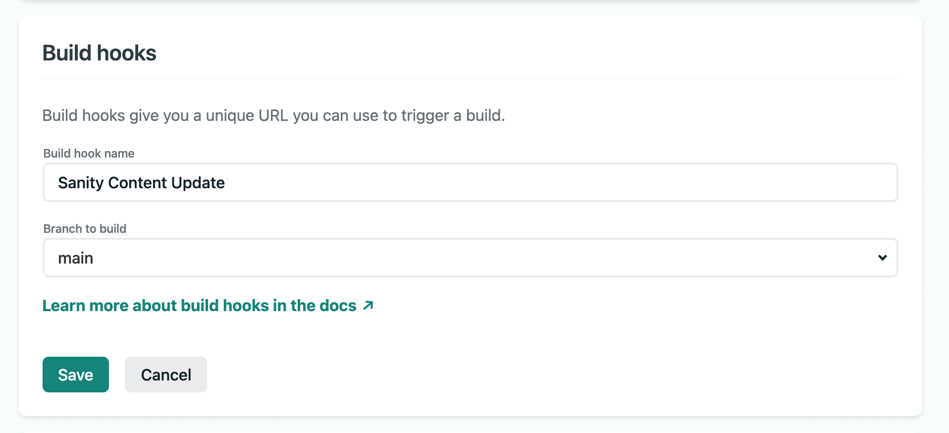Open the Branch to build dropdown
This screenshot has height=433, width=949.
[470, 258]
